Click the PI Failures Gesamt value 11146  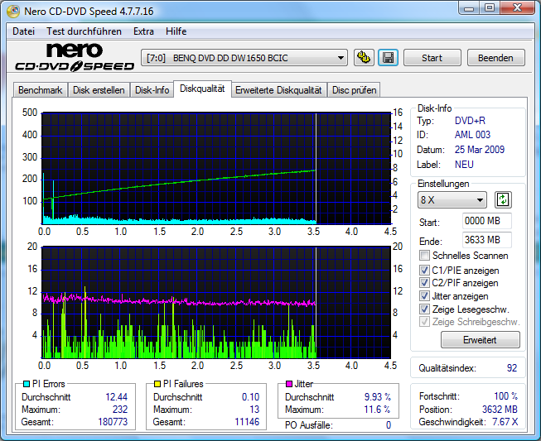[x=247, y=422]
